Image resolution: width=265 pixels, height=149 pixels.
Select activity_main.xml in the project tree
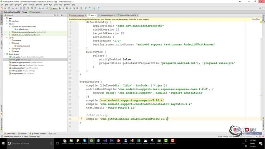23,46
